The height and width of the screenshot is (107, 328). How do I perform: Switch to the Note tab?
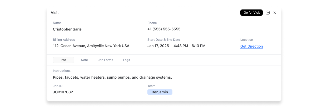pos(85,60)
